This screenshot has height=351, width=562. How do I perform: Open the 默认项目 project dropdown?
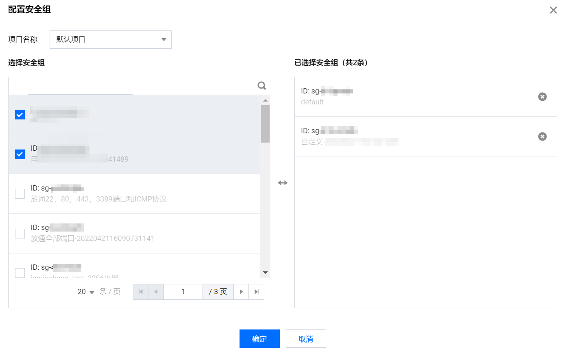point(111,39)
